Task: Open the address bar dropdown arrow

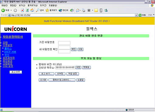Action: pyautogui.click(x=136, y=15)
